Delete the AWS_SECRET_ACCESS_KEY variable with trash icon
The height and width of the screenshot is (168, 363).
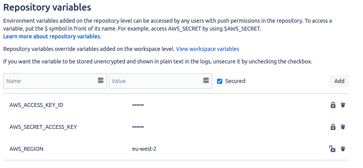[x=343, y=127]
